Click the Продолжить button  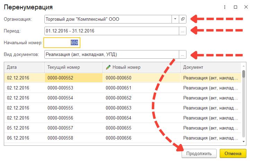(x=199, y=153)
